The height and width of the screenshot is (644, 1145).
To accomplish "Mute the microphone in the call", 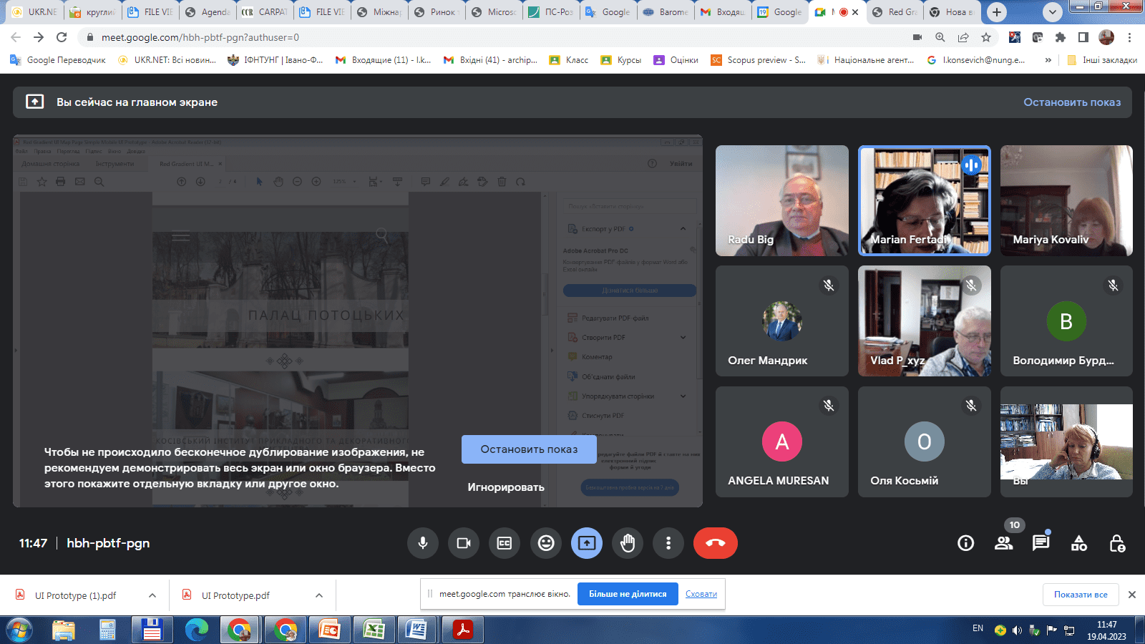I will pos(423,543).
